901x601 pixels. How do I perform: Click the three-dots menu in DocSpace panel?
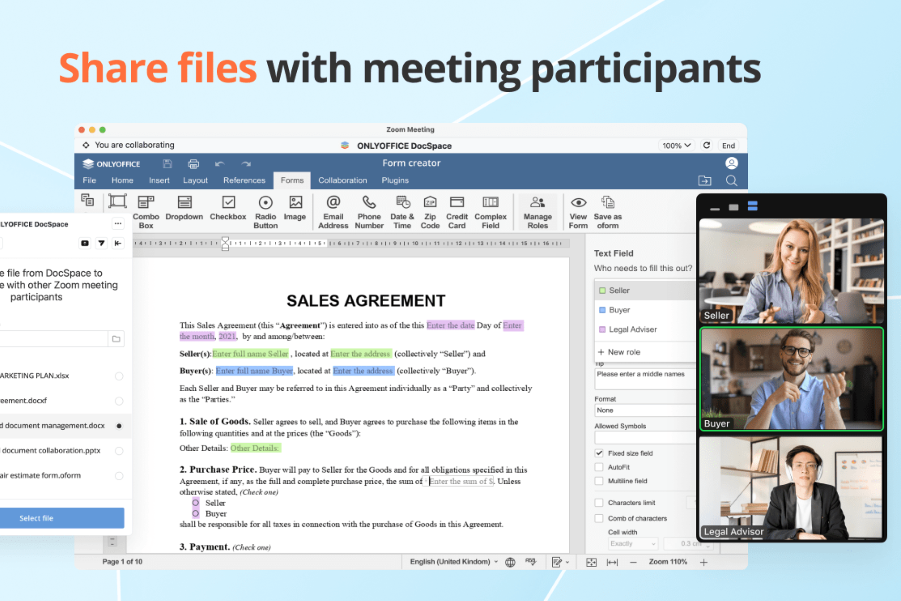coord(118,224)
